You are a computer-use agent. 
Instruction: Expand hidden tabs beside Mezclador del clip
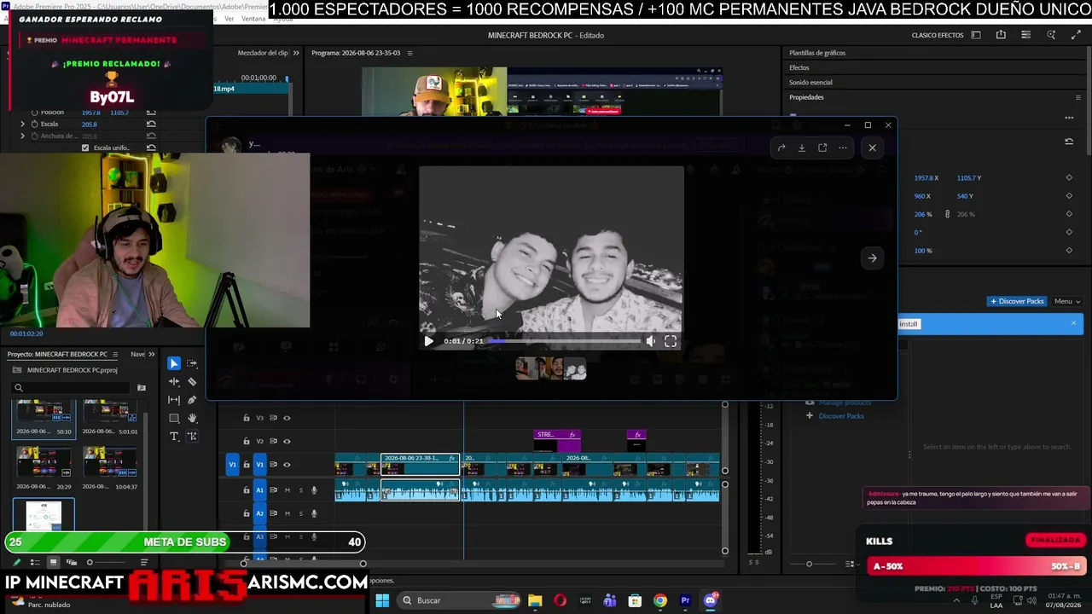pyautogui.click(x=296, y=53)
